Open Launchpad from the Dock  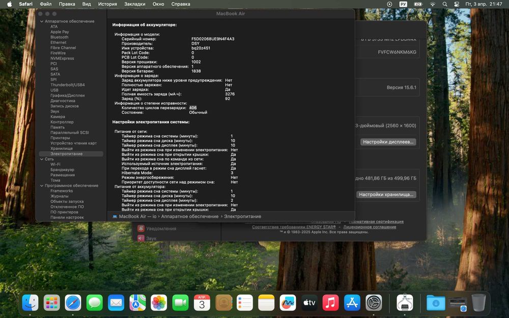tap(51, 303)
